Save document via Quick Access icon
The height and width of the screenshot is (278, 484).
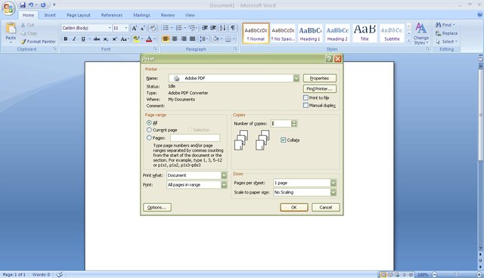pyautogui.click(x=23, y=5)
